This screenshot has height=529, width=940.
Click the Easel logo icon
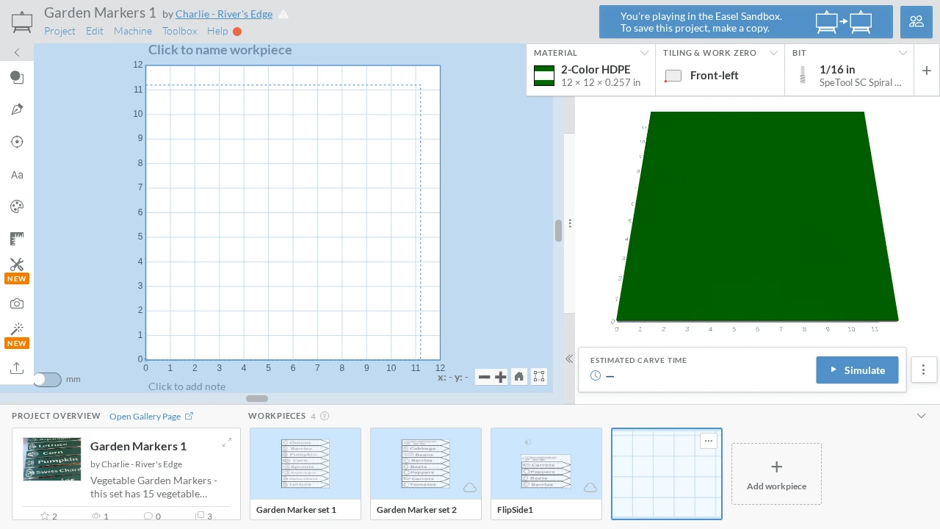point(22,21)
